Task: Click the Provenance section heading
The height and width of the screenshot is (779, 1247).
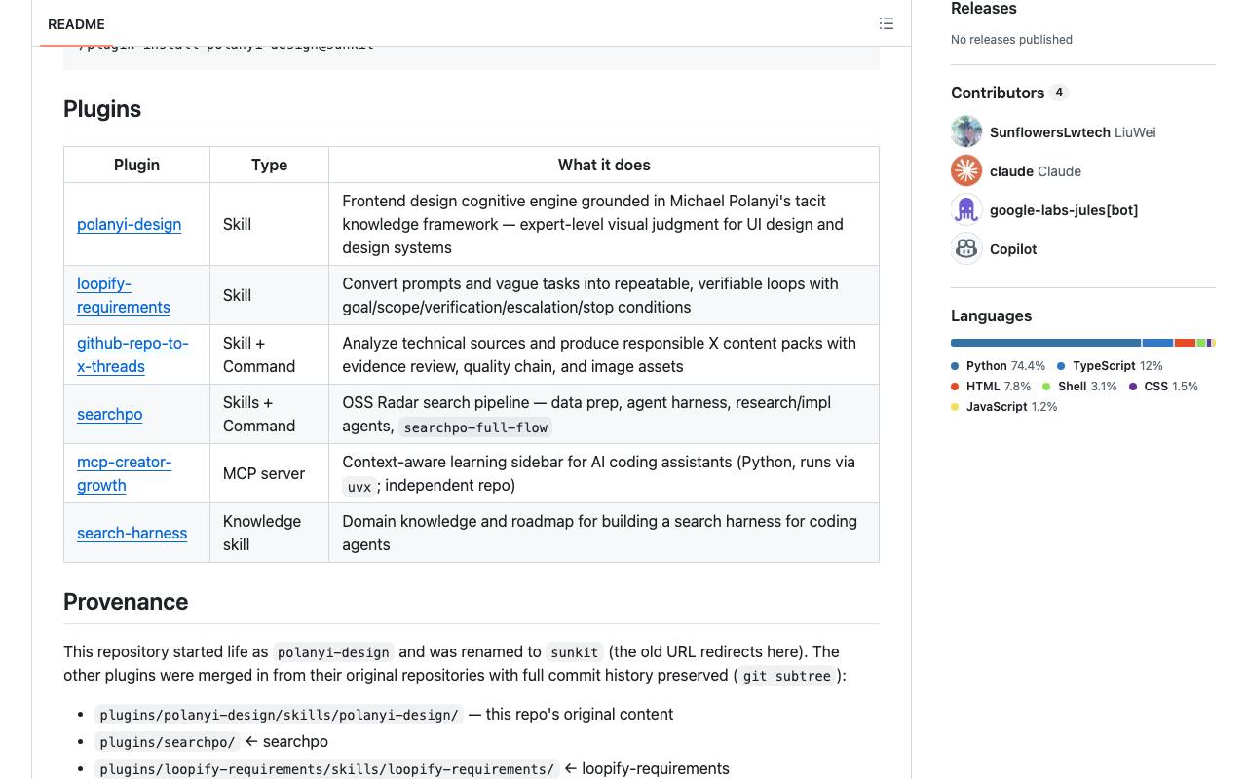Action: click(x=126, y=602)
